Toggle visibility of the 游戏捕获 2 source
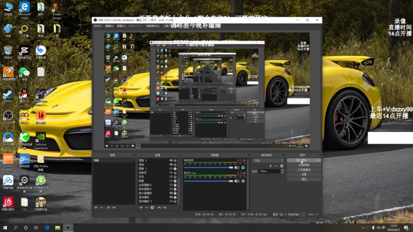The width and height of the screenshot is (413, 232). (171, 201)
